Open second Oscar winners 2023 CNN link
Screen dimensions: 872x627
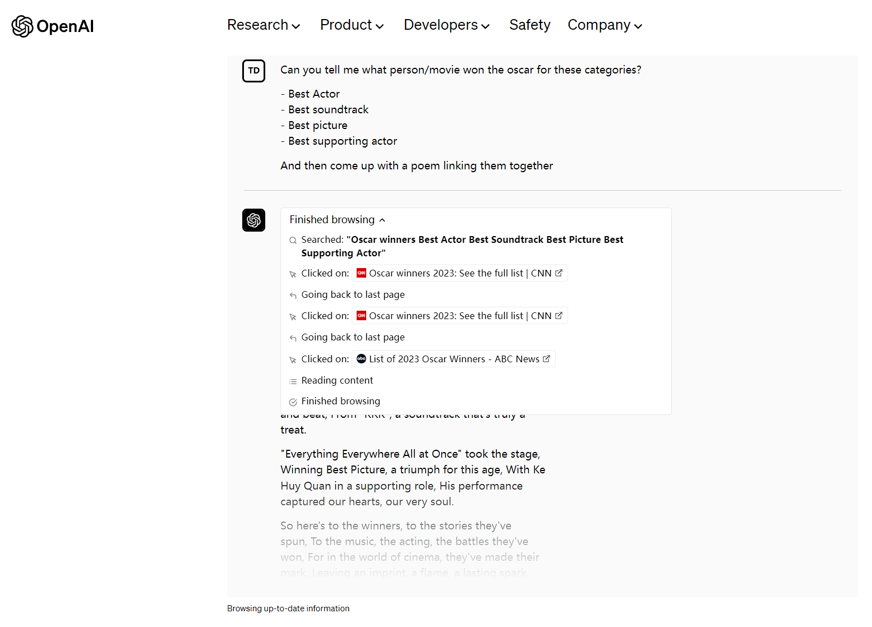coord(460,316)
